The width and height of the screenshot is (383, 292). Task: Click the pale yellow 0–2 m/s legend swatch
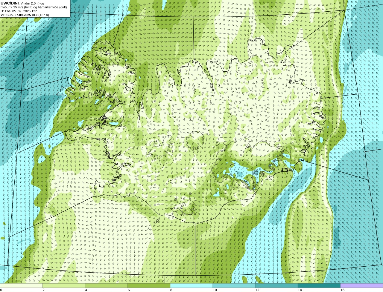coord(21,285)
